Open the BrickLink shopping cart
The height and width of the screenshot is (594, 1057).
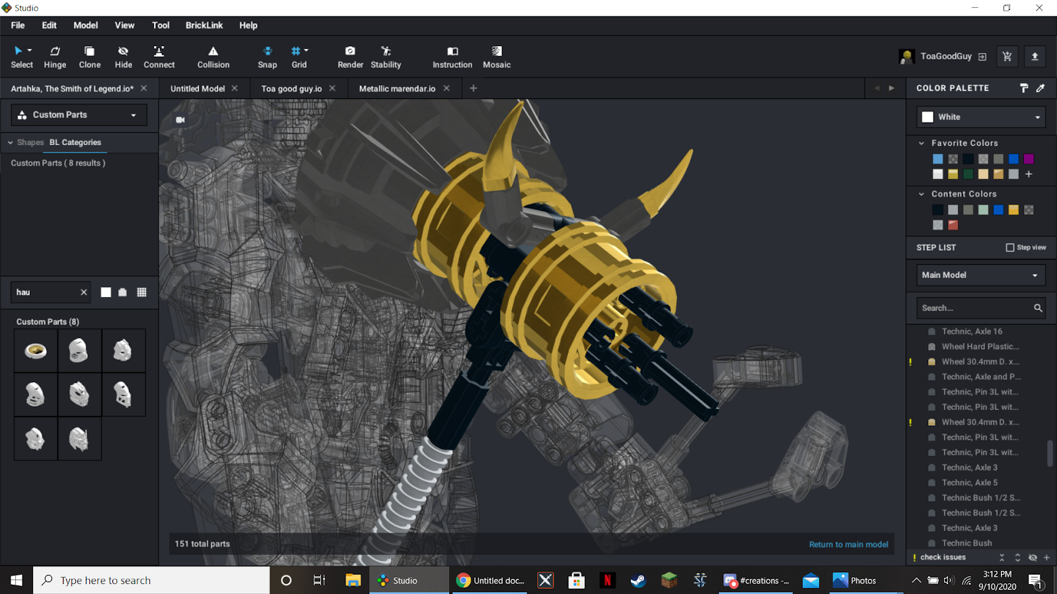(1007, 57)
